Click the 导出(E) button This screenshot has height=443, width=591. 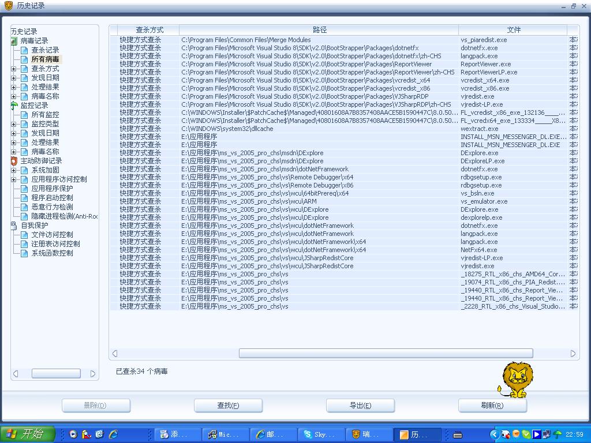(361, 406)
